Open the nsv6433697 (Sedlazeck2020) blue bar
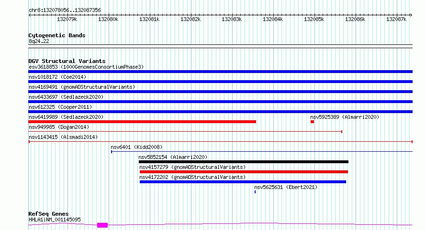The height and width of the screenshot is (230, 426). coord(220,102)
